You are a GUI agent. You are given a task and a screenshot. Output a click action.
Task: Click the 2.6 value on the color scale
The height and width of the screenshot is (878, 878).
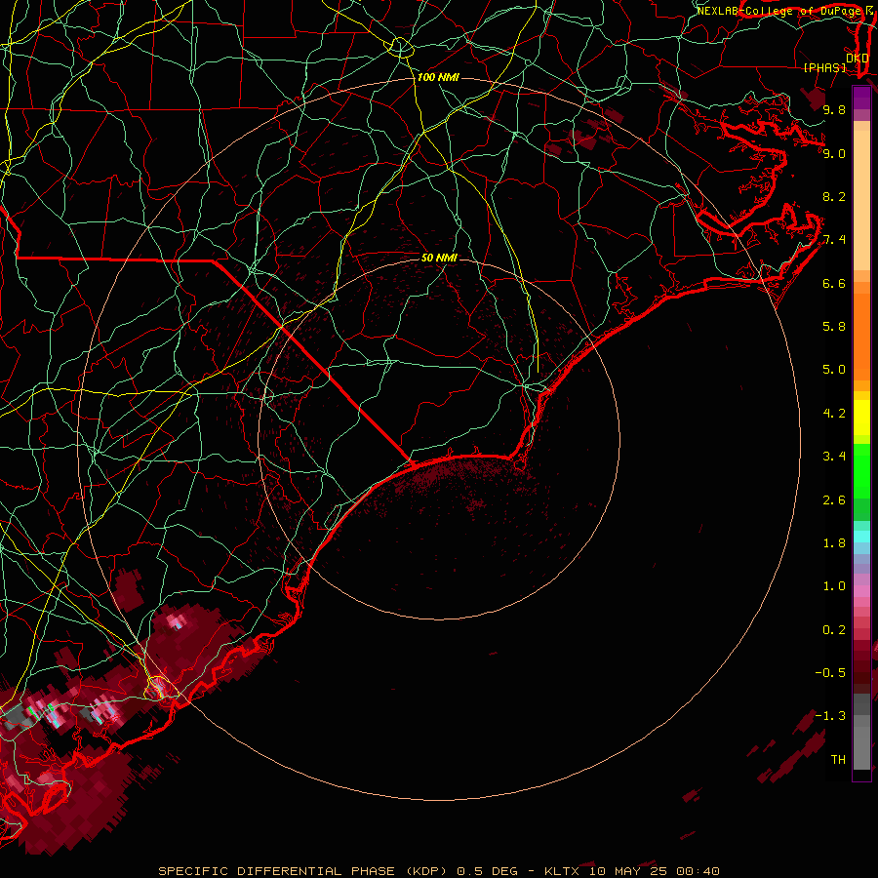834,500
